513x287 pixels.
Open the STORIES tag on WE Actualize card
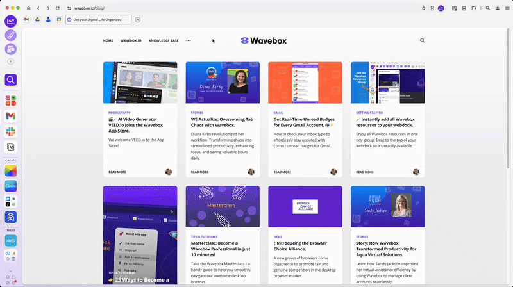[x=197, y=113]
